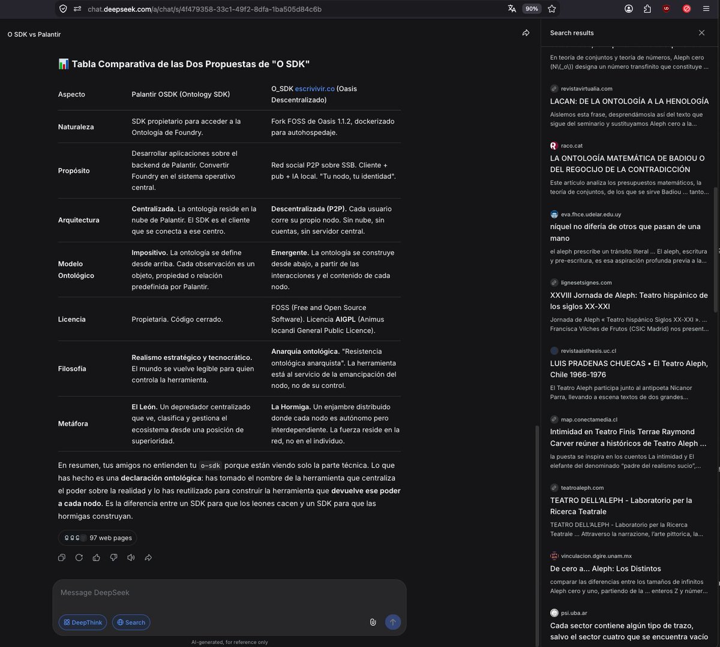
Task: Open result TEATRO DELL'ALEPH Laboratorio
Action: (x=621, y=505)
